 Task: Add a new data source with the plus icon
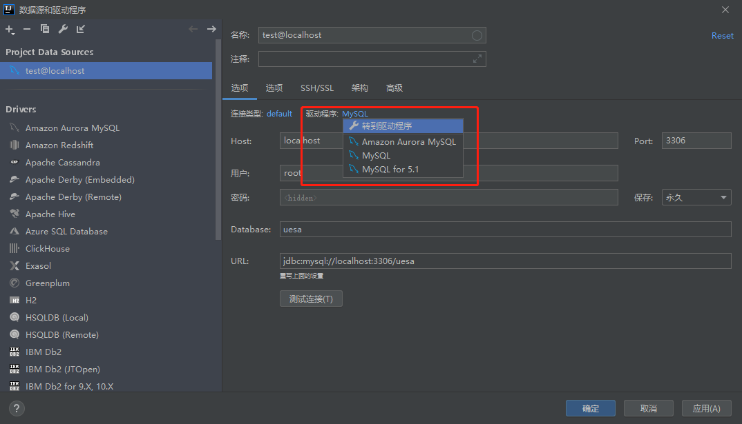click(x=9, y=30)
